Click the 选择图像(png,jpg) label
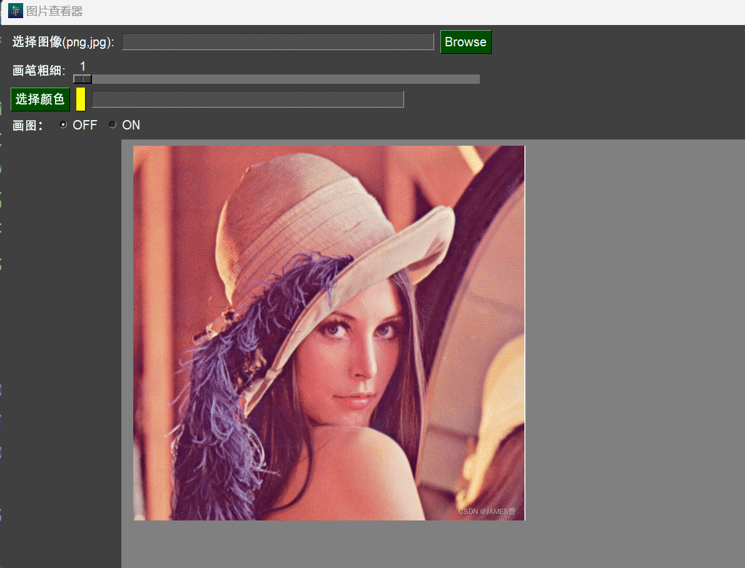Screen dimensions: 745x568 tap(63, 42)
